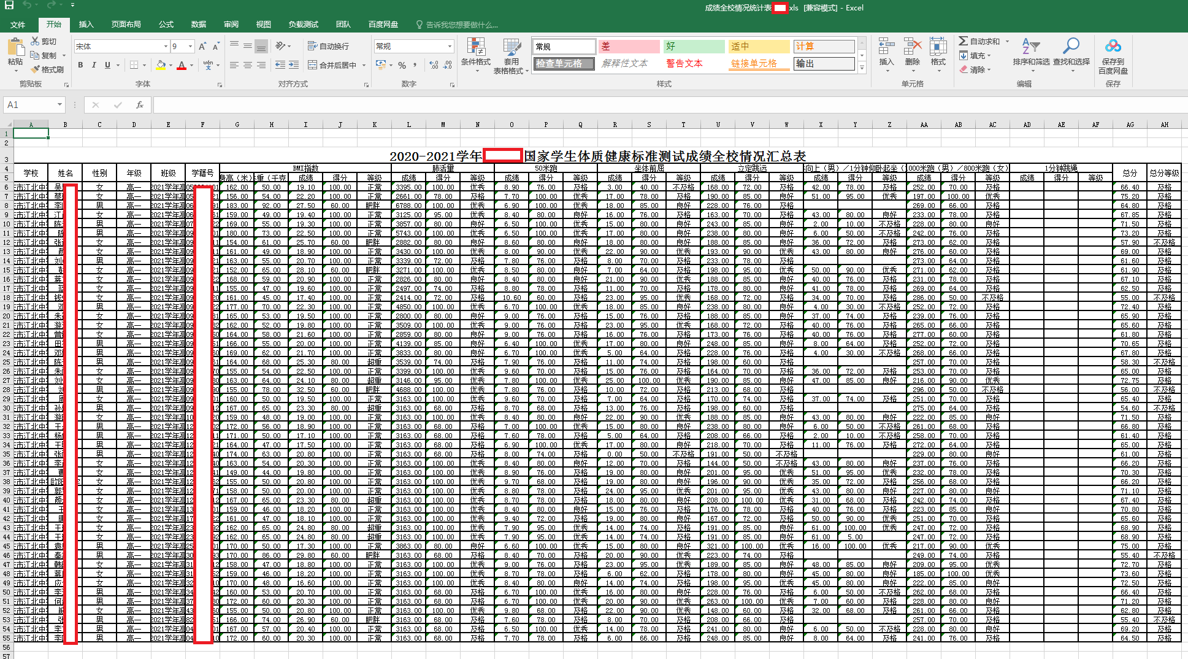Center text horizontally icon
This screenshot has height=659, width=1188.
(x=248, y=65)
